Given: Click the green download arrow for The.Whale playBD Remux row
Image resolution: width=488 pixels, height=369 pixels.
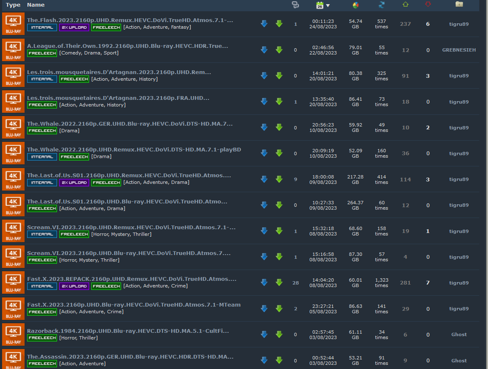Looking at the screenshot, I should coord(279,153).
